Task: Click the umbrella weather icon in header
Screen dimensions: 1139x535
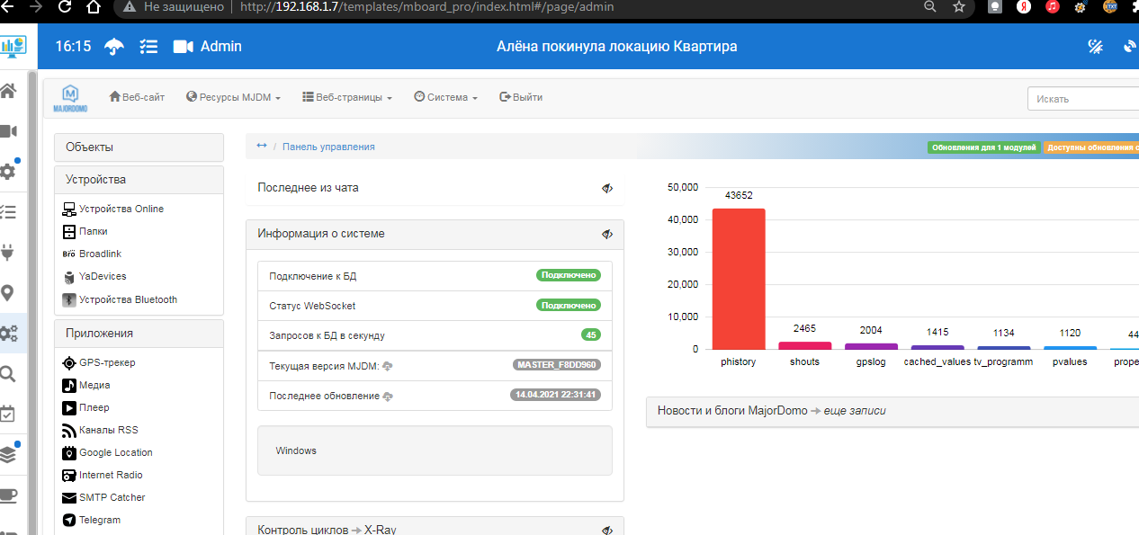Action: point(114,47)
